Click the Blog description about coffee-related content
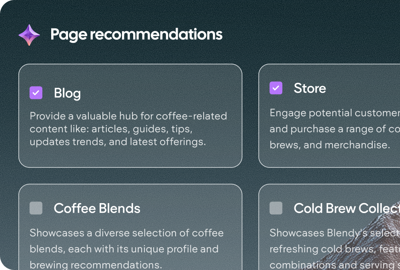 click(x=128, y=129)
